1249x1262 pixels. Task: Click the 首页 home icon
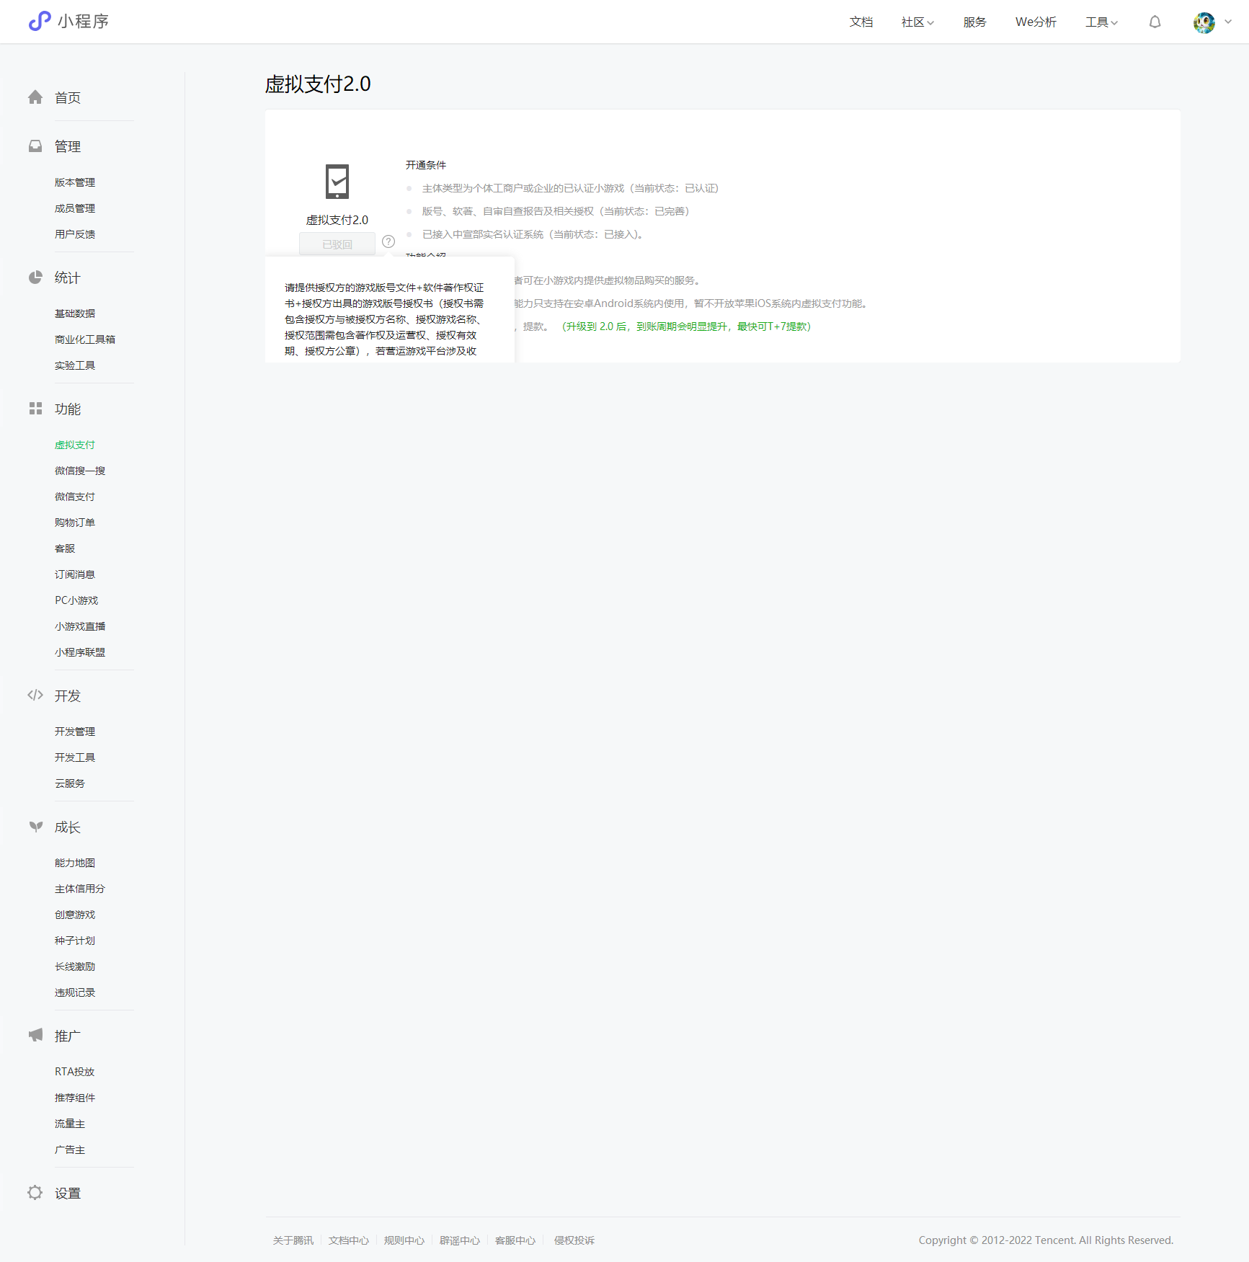click(35, 97)
